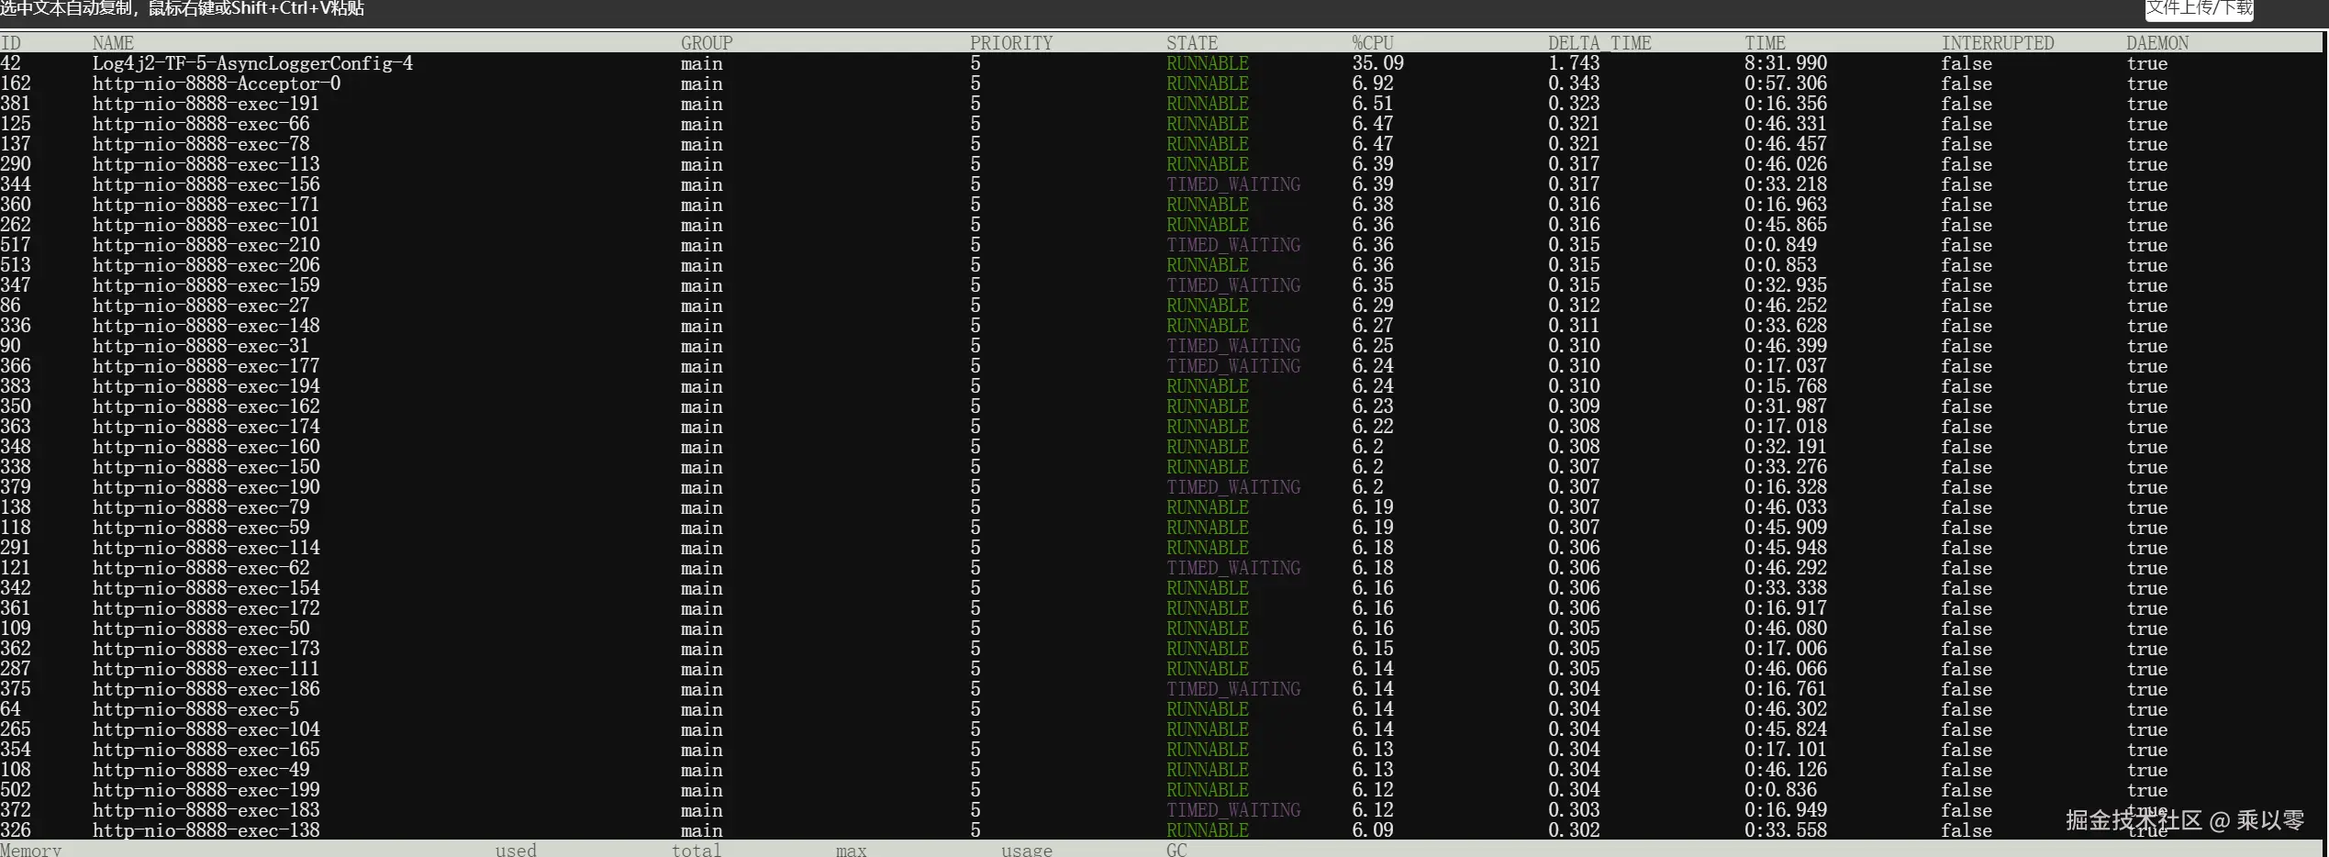
Task: Click the GROUP column header
Action: pyautogui.click(x=706, y=43)
